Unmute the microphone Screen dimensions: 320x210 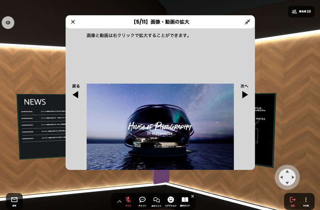[128, 202]
